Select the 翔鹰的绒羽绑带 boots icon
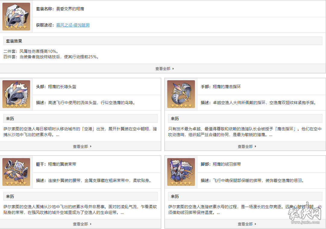 181,172
